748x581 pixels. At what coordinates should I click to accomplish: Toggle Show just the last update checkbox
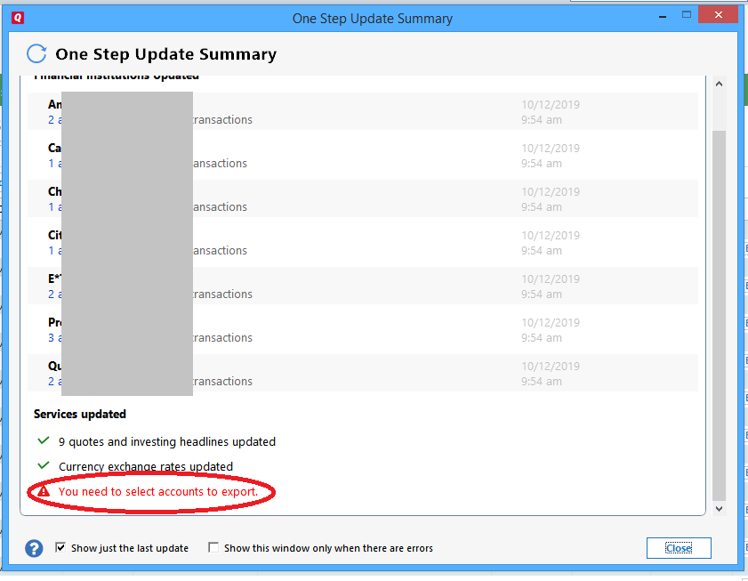pyautogui.click(x=60, y=547)
